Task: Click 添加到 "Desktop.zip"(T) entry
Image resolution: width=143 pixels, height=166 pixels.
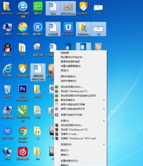Action: 74,91
